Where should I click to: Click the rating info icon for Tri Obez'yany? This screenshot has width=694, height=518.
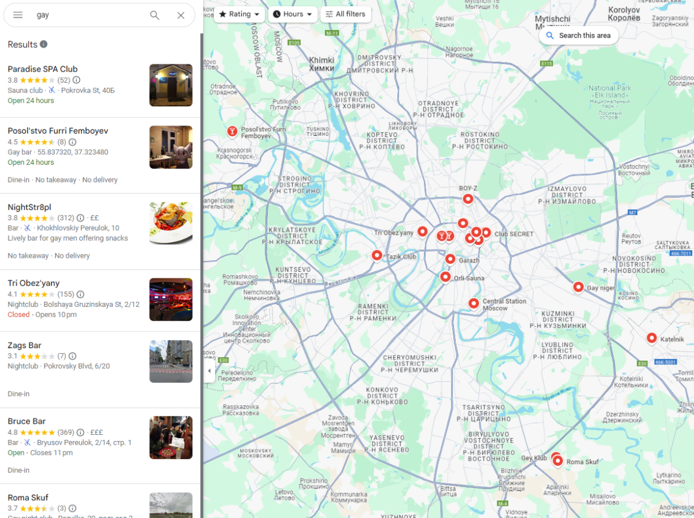point(80,294)
